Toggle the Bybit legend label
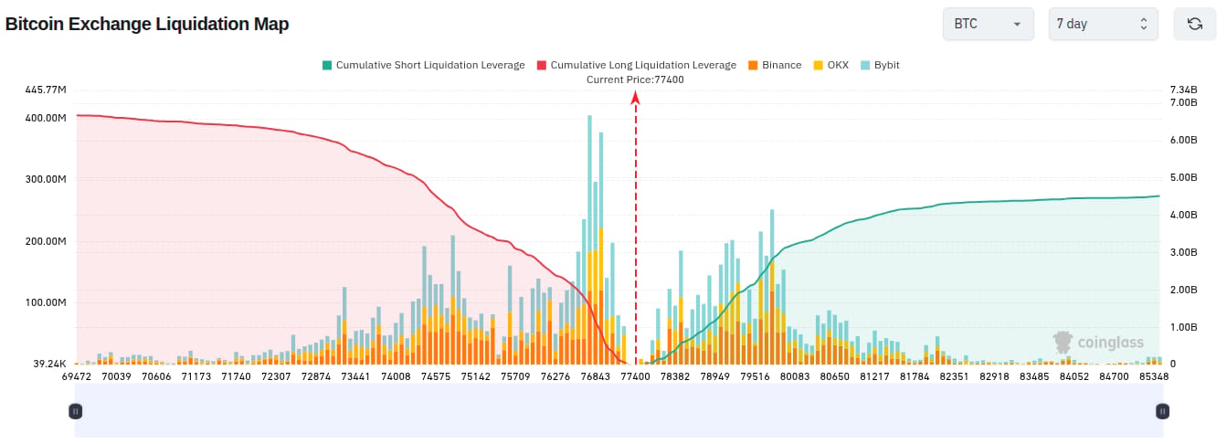The width and height of the screenshot is (1227, 444). click(x=887, y=66)
